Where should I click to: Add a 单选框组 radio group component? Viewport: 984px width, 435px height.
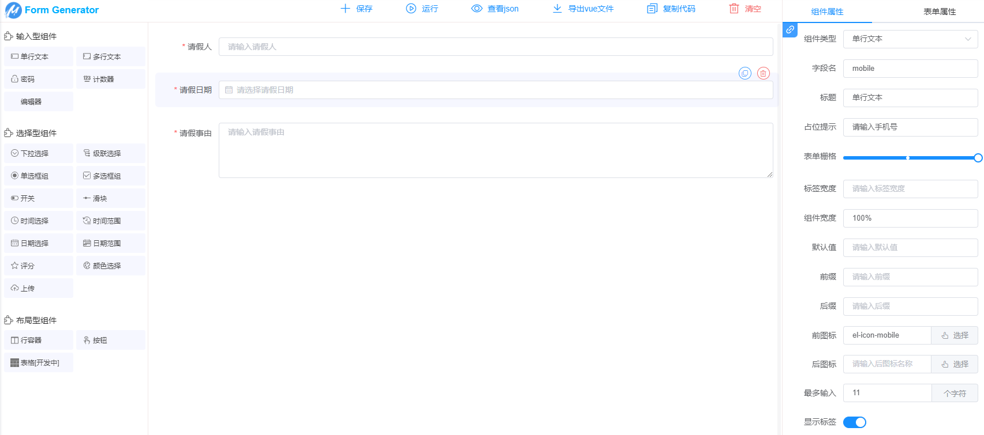pyautogui.click(x=39, y=176)
